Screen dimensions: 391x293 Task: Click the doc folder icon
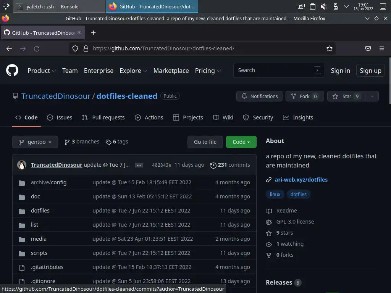(22, 197)
